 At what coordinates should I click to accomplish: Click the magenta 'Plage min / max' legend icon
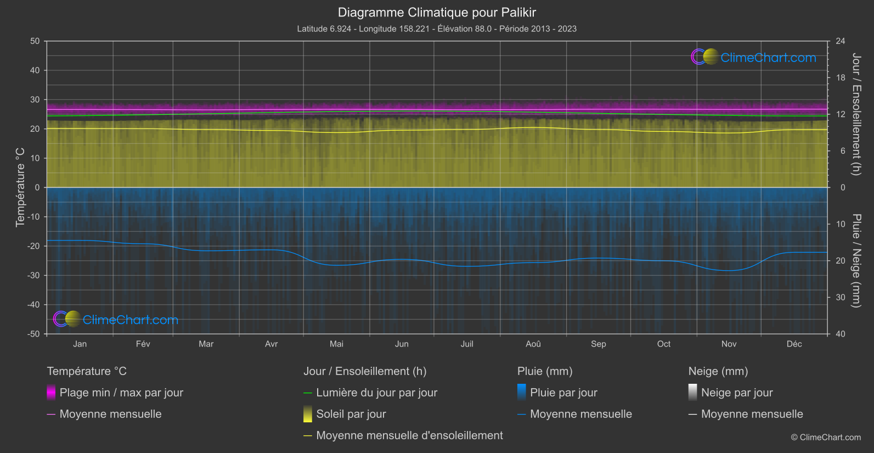[x=51, y=393]
